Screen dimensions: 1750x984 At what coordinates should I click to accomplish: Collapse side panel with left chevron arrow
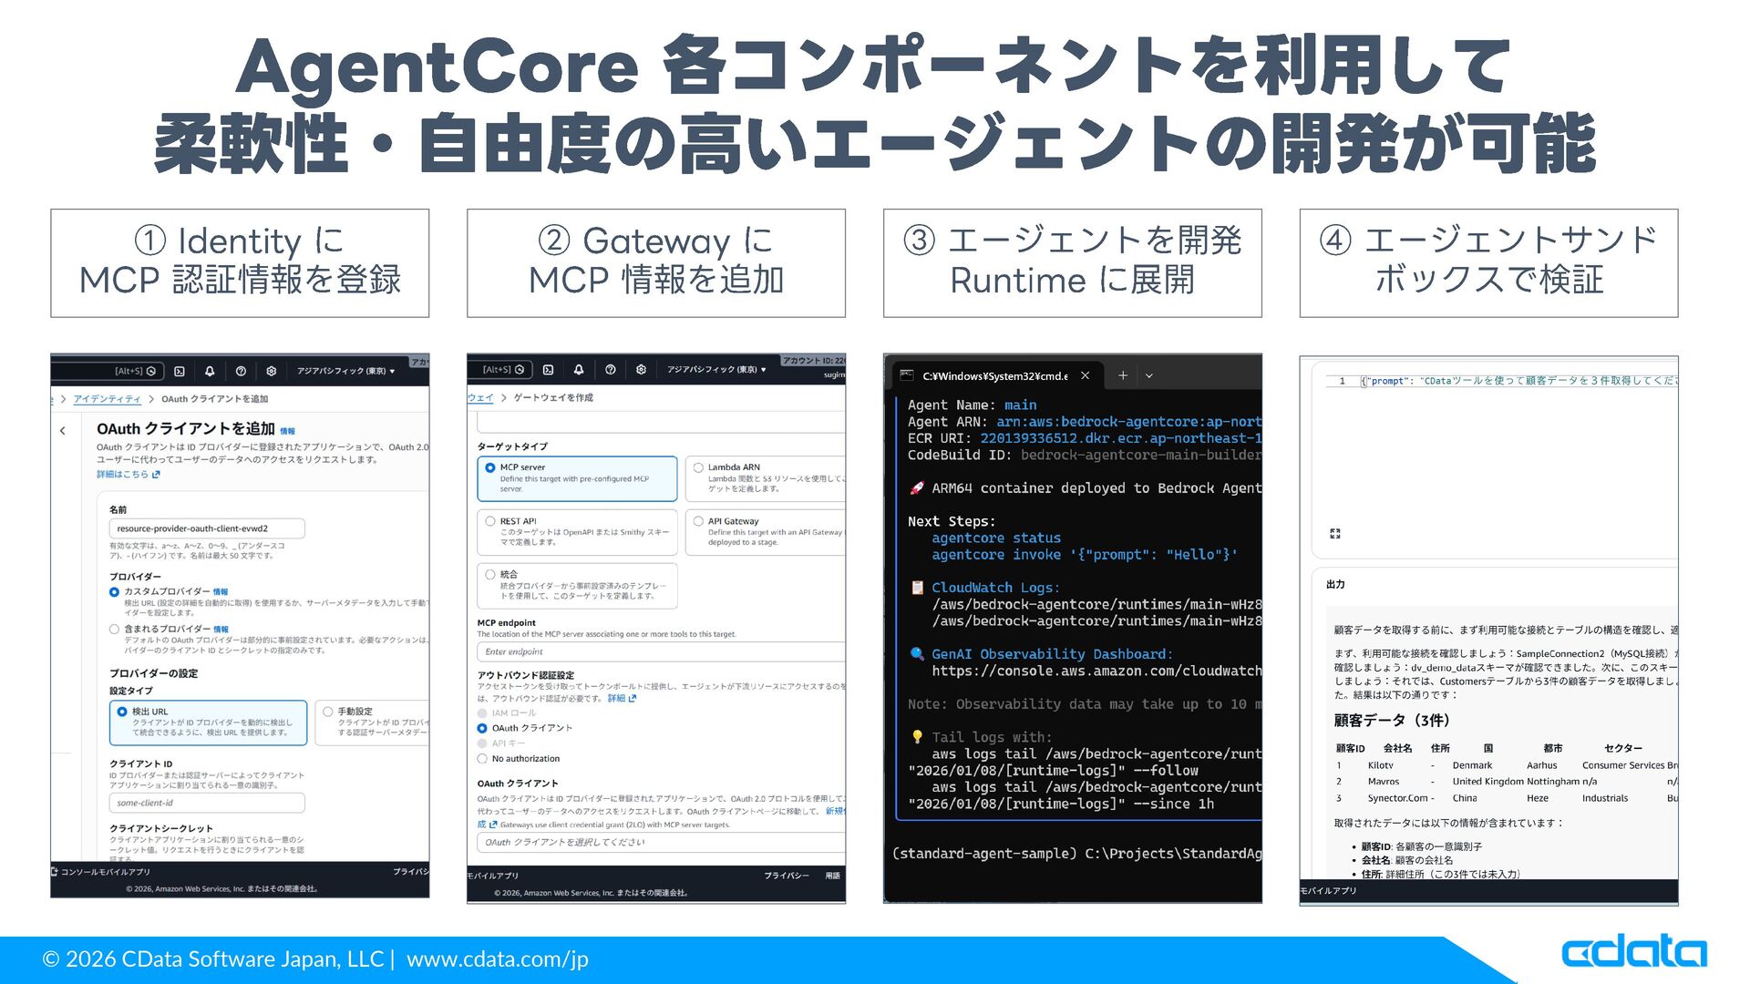pyautogui.click(x=63, y=431)
